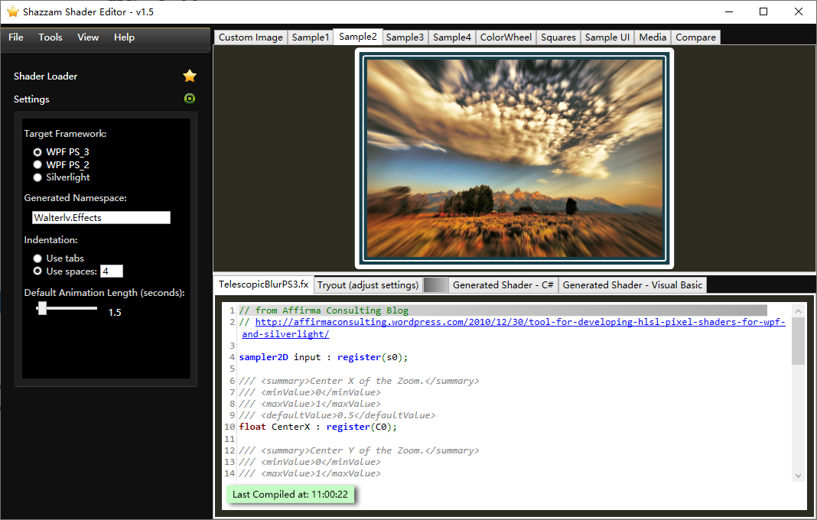Click the Last Compiled at status label

pos(290,495)
